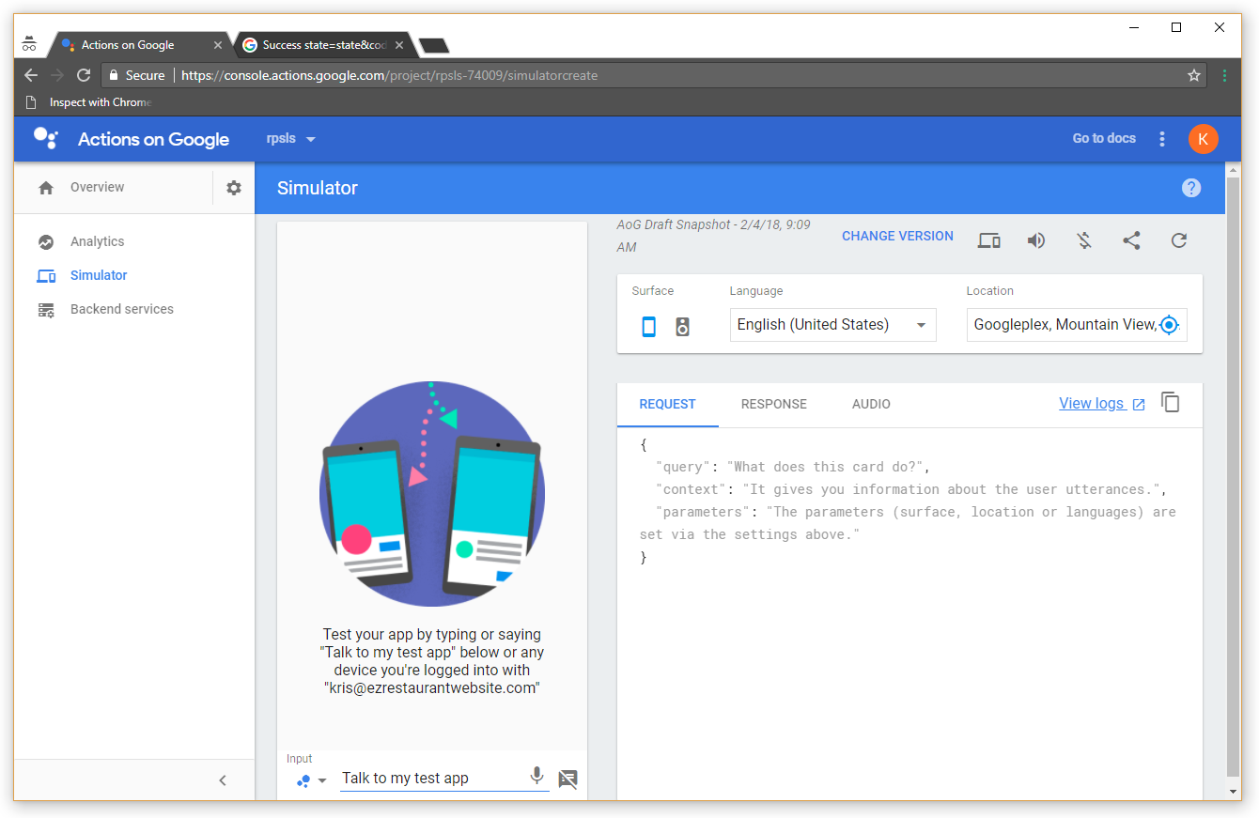Open project settings gear icon
This screenshot has width=1259, height=818.
234,188
